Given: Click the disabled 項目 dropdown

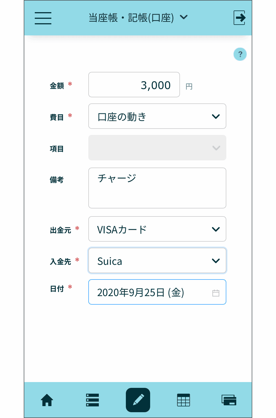Looking at the screenshot, I should (x=157, y=148).
